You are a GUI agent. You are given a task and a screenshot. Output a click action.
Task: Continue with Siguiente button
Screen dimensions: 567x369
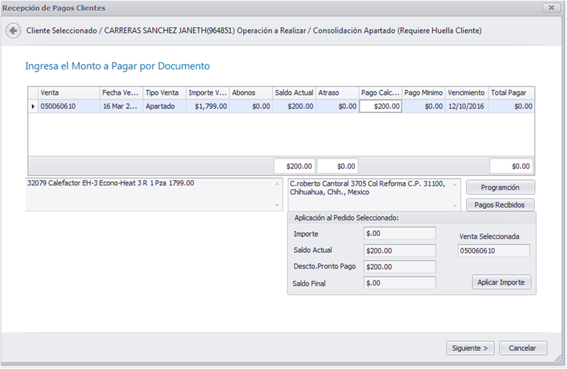(x=470, y=348)
